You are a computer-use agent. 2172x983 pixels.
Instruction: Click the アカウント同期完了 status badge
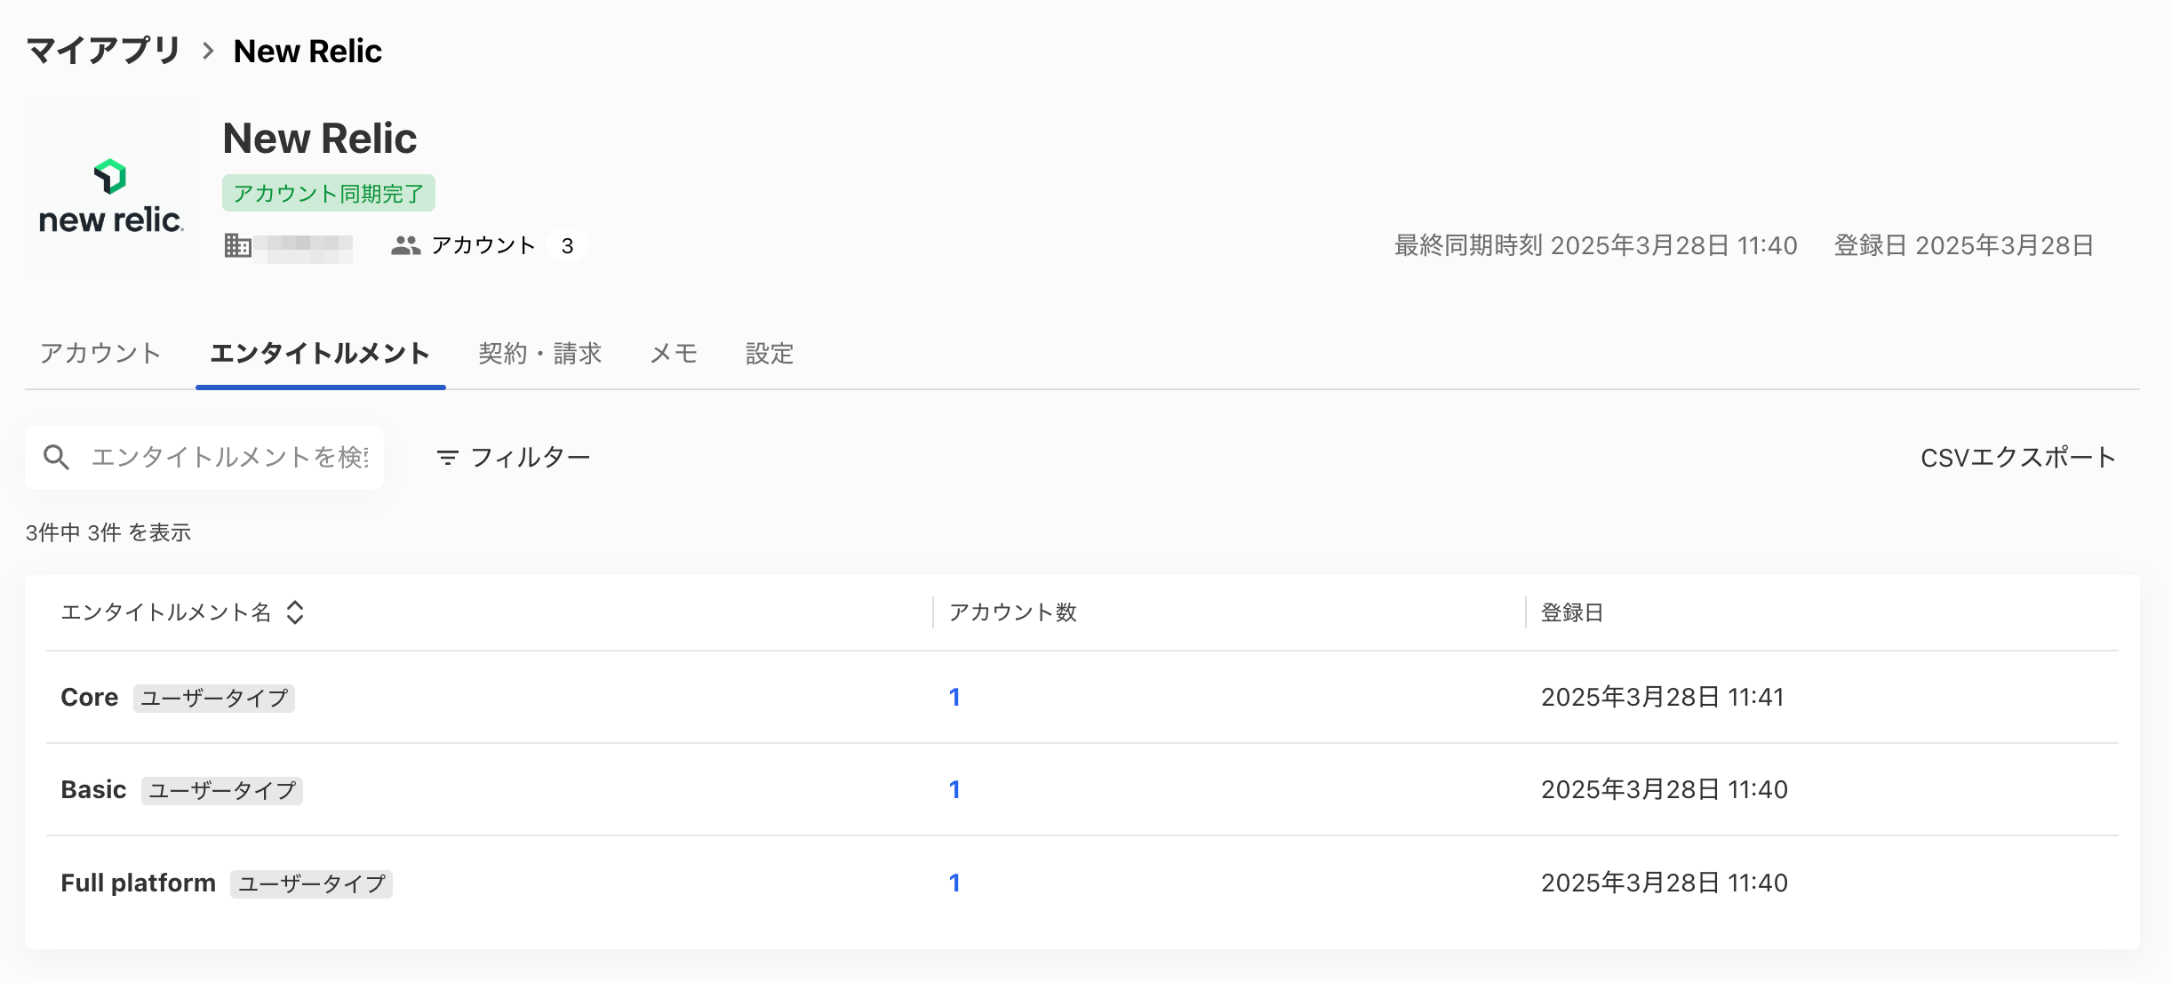(329, 193)
